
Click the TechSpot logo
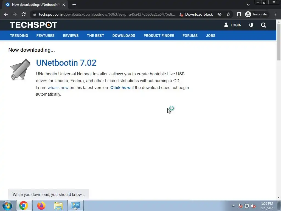pos(33,25)
